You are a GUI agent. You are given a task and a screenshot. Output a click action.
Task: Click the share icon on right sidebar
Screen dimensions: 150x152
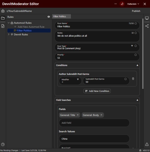point(147,26)
